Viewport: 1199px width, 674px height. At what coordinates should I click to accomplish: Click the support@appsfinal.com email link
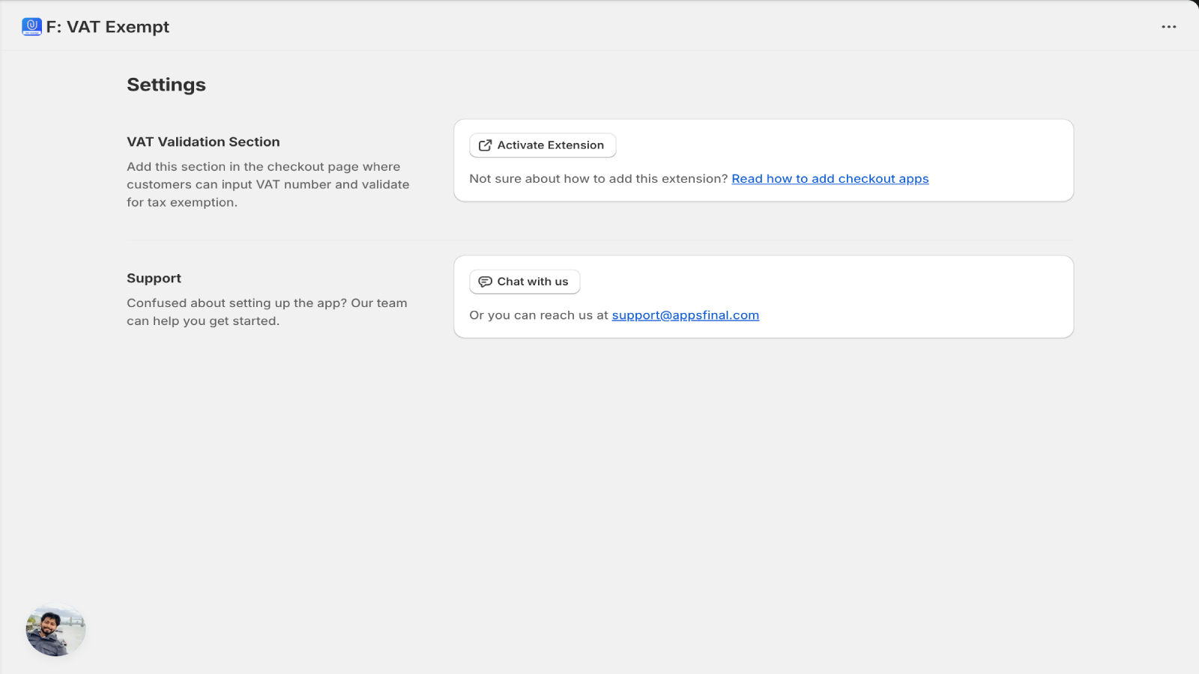point(685,315)
